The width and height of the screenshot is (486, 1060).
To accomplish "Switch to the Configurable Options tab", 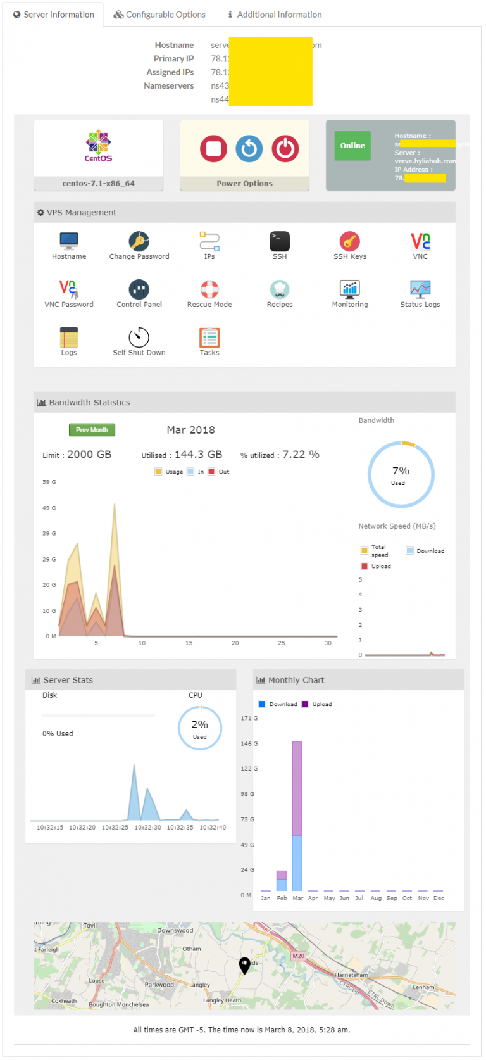I will pos(159,15).
